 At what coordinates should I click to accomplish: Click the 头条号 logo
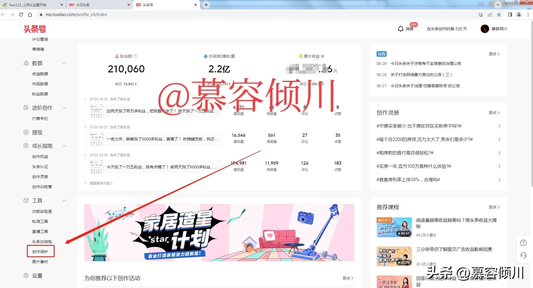[x=35, y=29]
